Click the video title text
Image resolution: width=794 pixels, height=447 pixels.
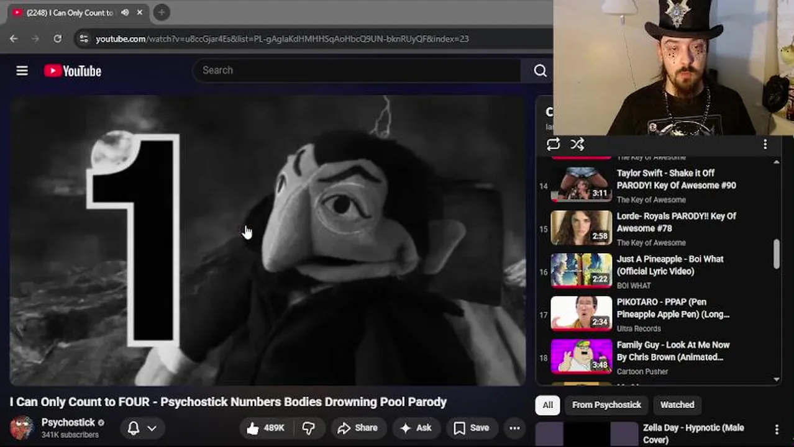(x=228, y=402)
